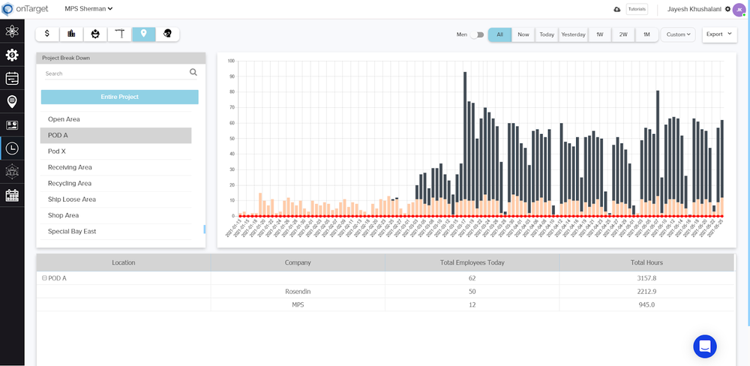Image resolution: width=750 pixels, height=366 pixels.
Task: Select the tower crane equipment view
Action: 119,34
